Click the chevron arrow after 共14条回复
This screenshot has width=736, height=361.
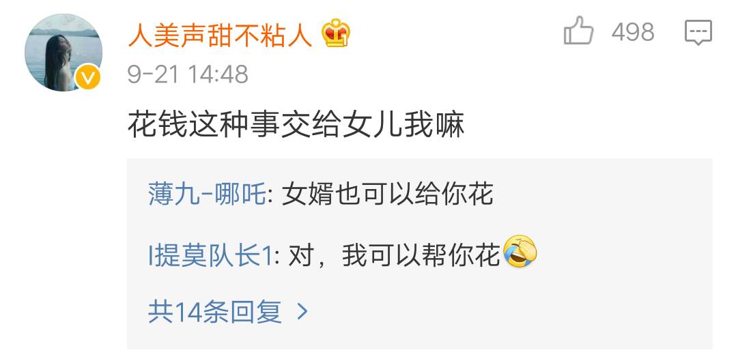[x=302, y=311]
